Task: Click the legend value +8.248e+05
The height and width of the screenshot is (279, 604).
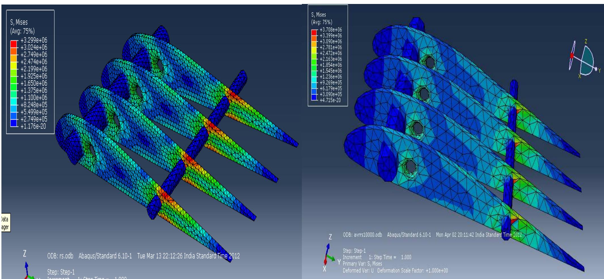Action: click(x=33, y=105)
